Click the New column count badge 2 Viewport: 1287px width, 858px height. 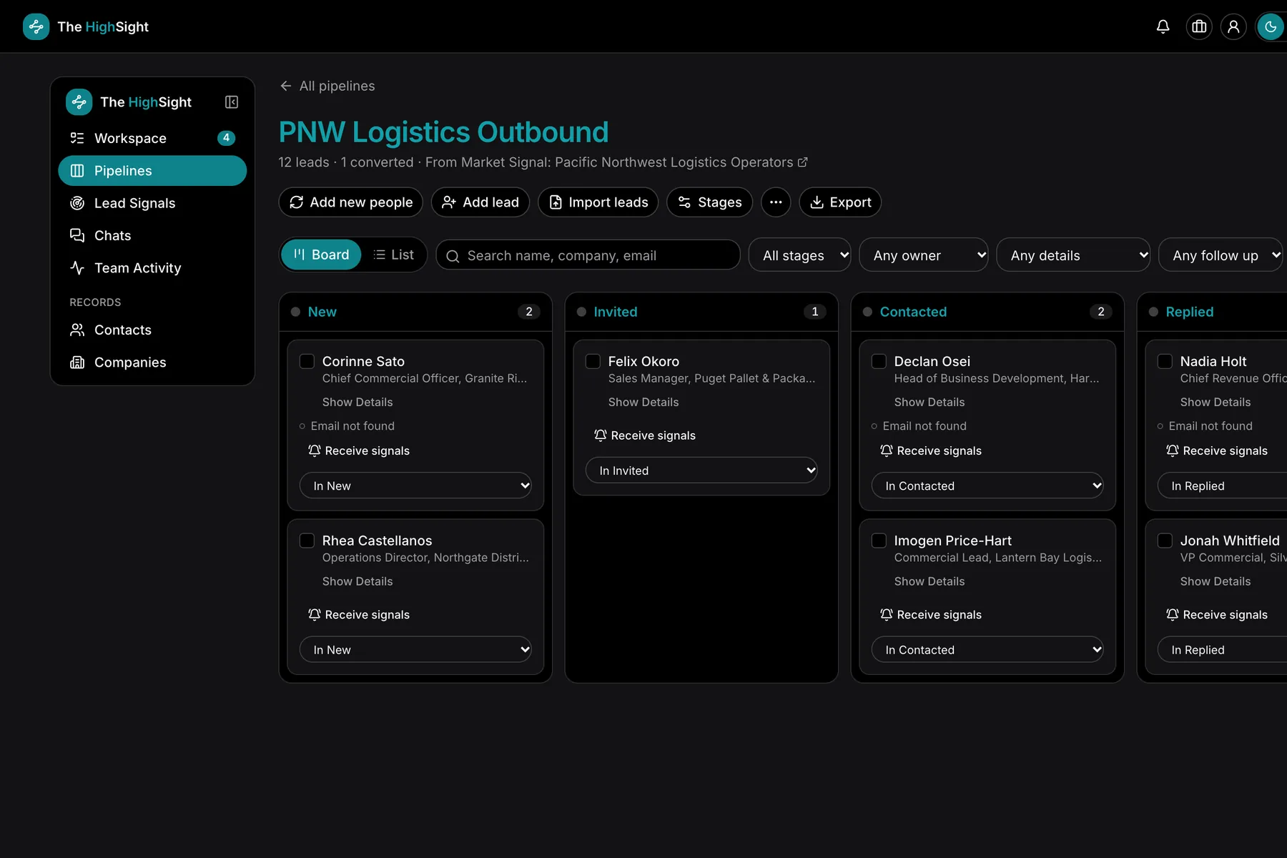pyautogui.click(x=529, y=312)
